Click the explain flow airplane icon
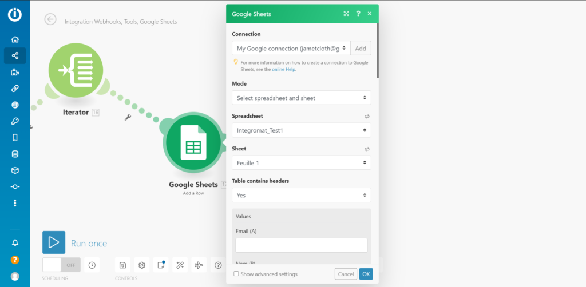586x287 pixels. [x=199, y=265]
